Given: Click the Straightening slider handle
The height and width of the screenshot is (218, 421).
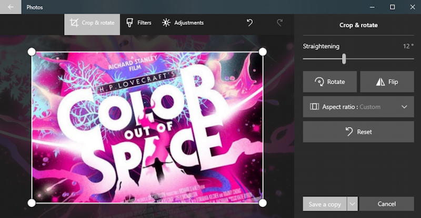Looking at the screenshot, I should point(344,59).
